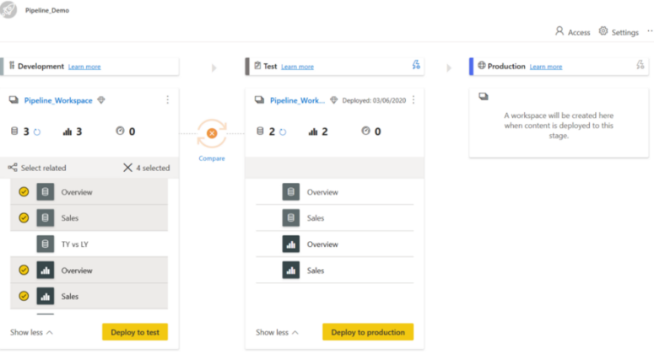The image size is (654, 354).
Task: Refresh datasets in the Test stage
Action: point(283,131)
